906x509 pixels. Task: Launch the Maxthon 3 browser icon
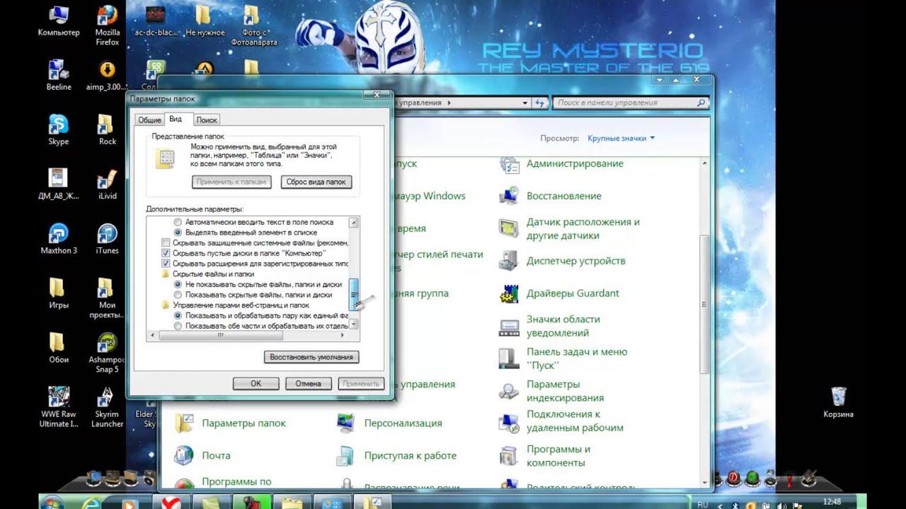(x=59, y=238)
